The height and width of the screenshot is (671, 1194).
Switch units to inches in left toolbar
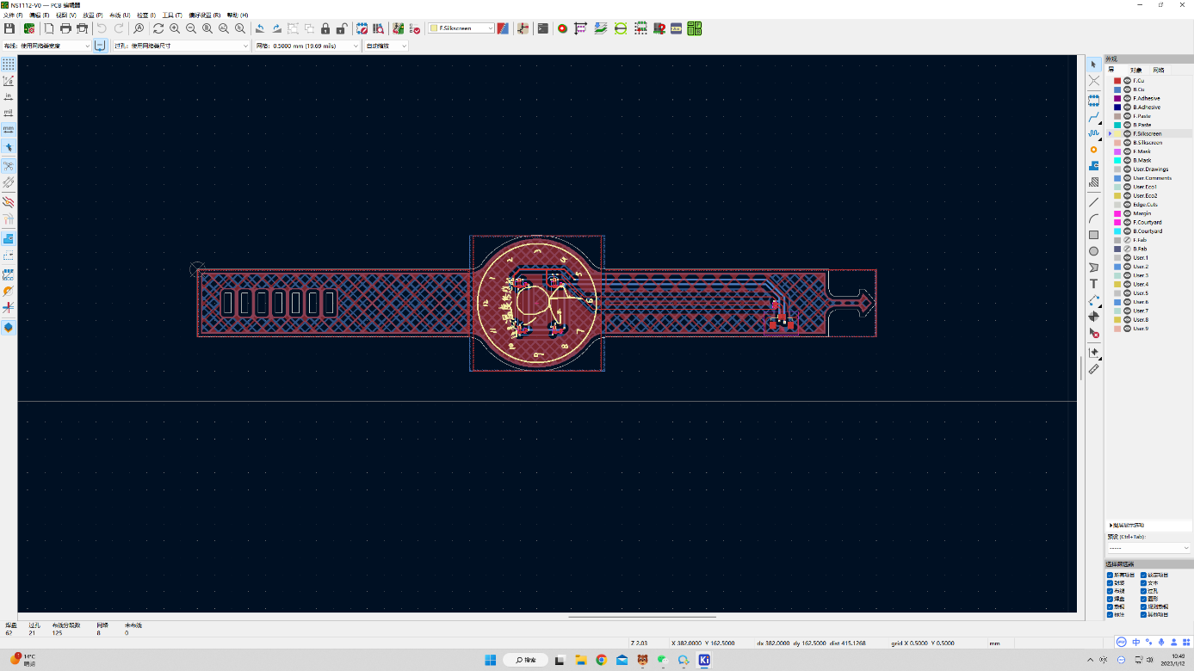pyautogui.click(x=9, y=96)
